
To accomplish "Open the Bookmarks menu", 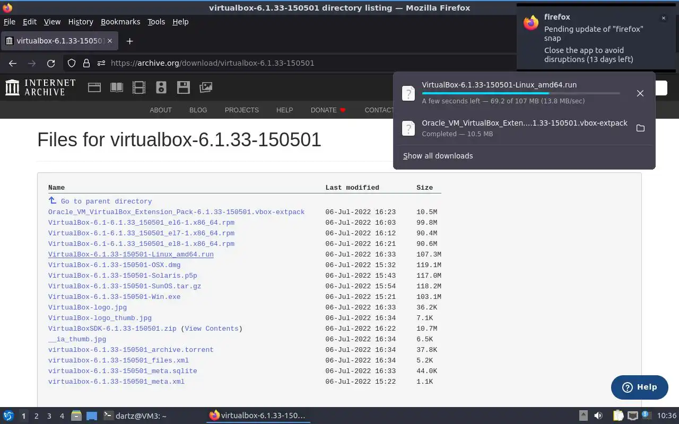I will coord(120,22).
